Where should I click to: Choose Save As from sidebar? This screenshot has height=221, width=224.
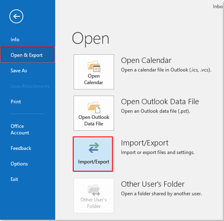click(x=19, y=71)
